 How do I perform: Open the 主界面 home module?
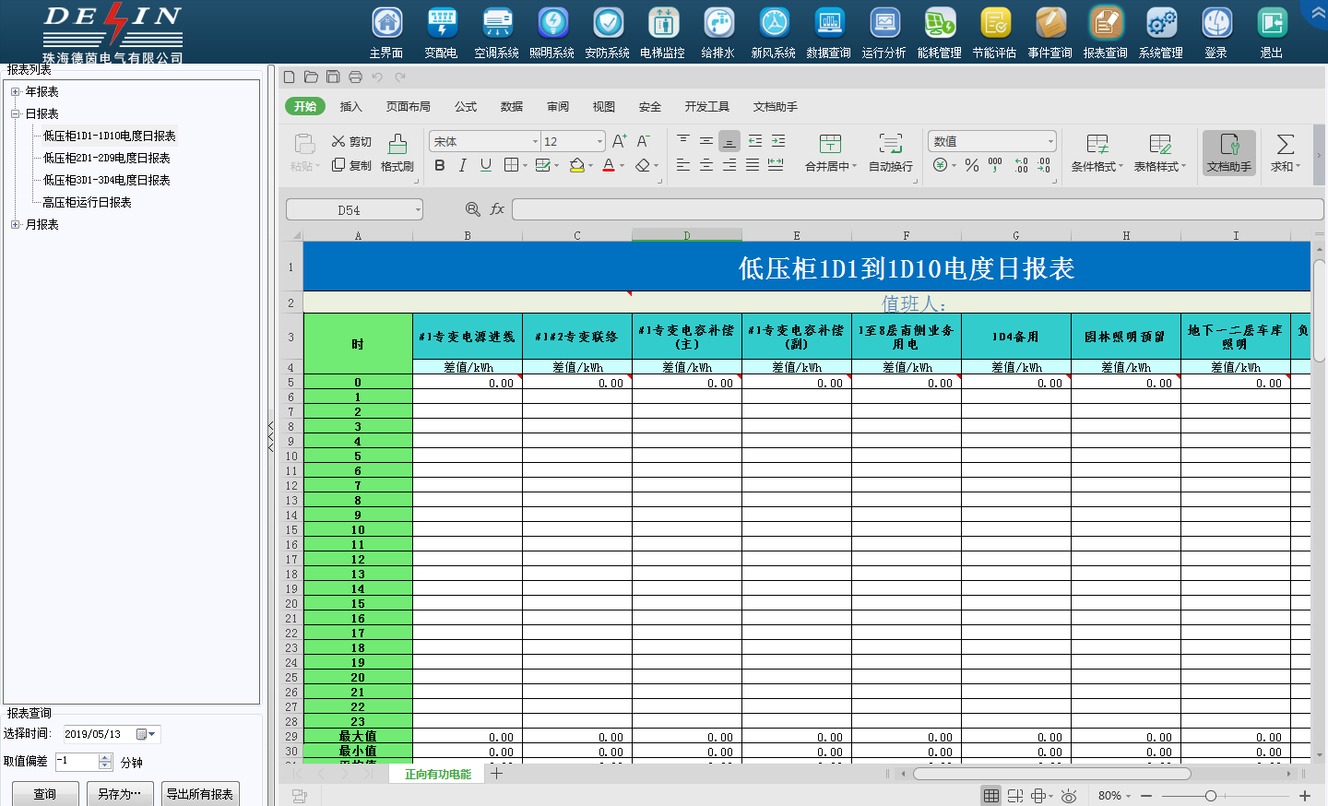click(x=386, y=32)
